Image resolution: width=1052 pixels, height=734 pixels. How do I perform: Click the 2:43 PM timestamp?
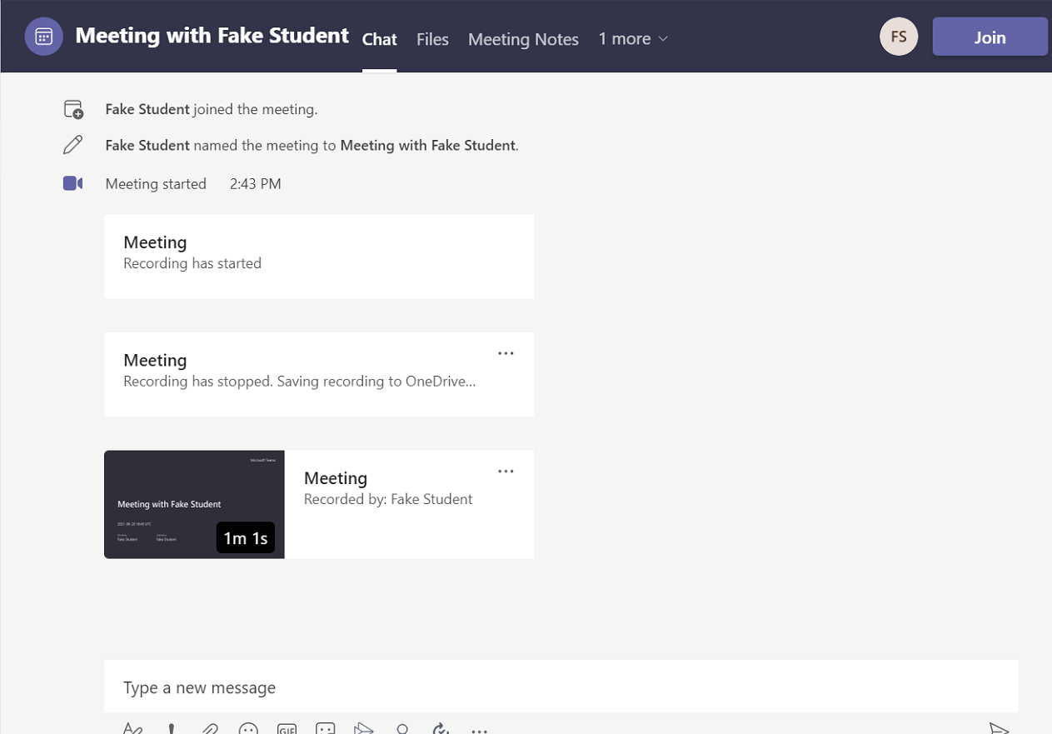[256, 184]
